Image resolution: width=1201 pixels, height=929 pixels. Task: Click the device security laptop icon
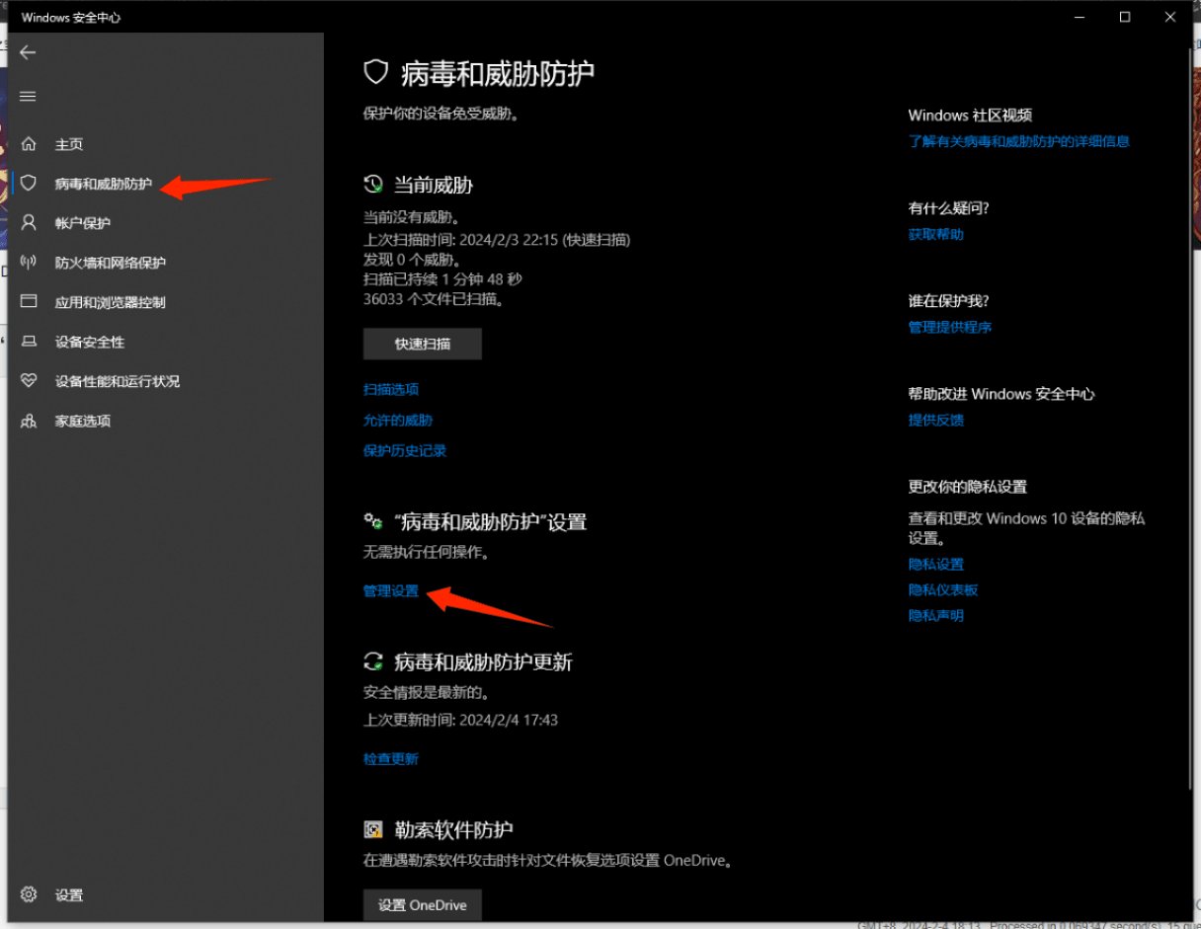[29, 342]
